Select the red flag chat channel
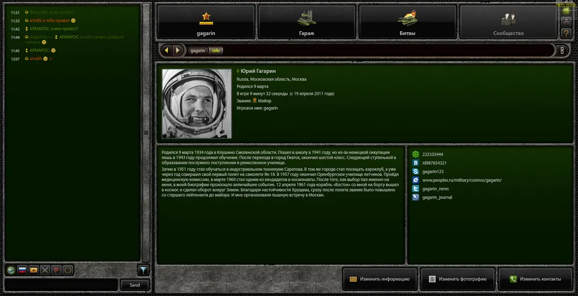 (x=56, y=271)
